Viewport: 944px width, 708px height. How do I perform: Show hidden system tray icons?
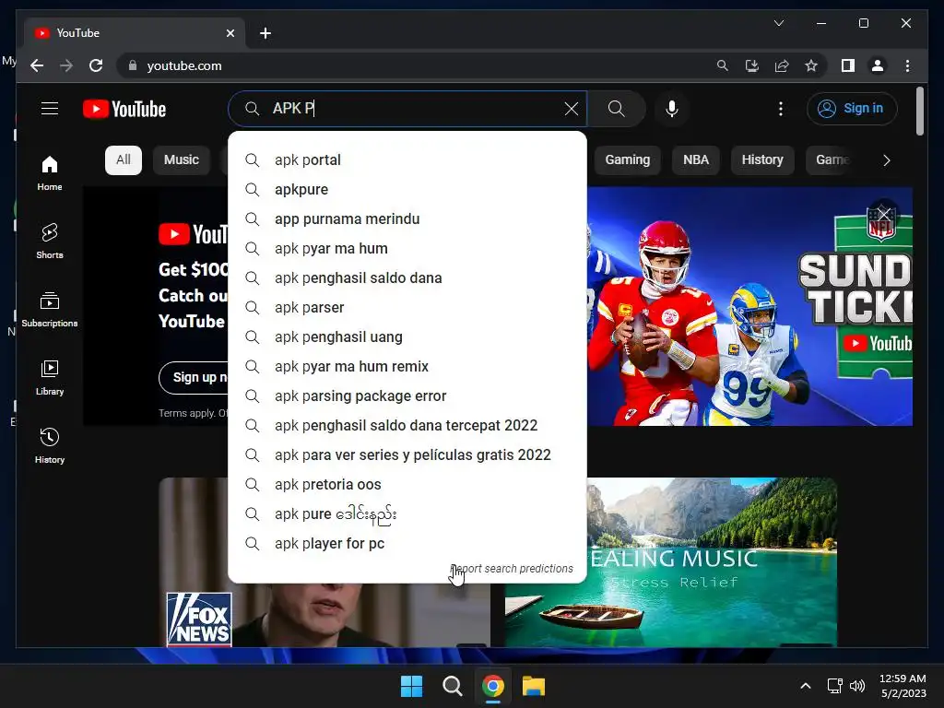pyautogui.click(x=806, y=686)
